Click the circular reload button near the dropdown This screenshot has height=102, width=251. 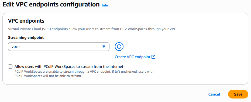tap(119, 47)
